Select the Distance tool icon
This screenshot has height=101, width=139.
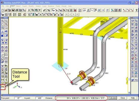(x=3, y=87)
